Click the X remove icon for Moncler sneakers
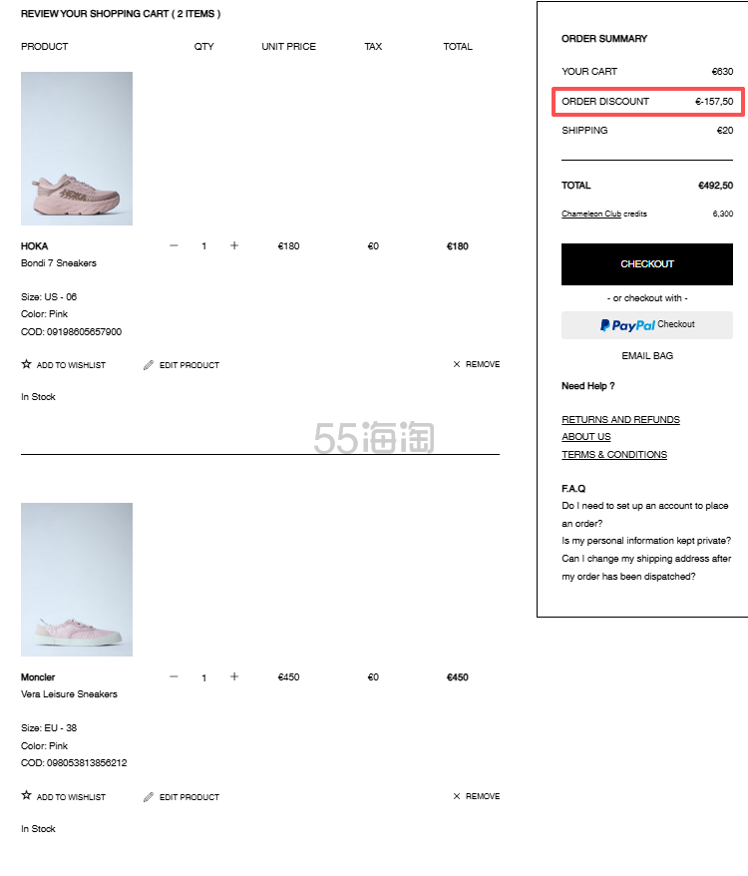Image resolution: width=748 pixels, height=876 pixels. click(x=457, y=796)
